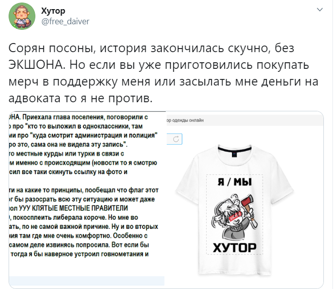Click the small tag inside shirt collar
The image size is (335, 289).
tap(234, 154)
